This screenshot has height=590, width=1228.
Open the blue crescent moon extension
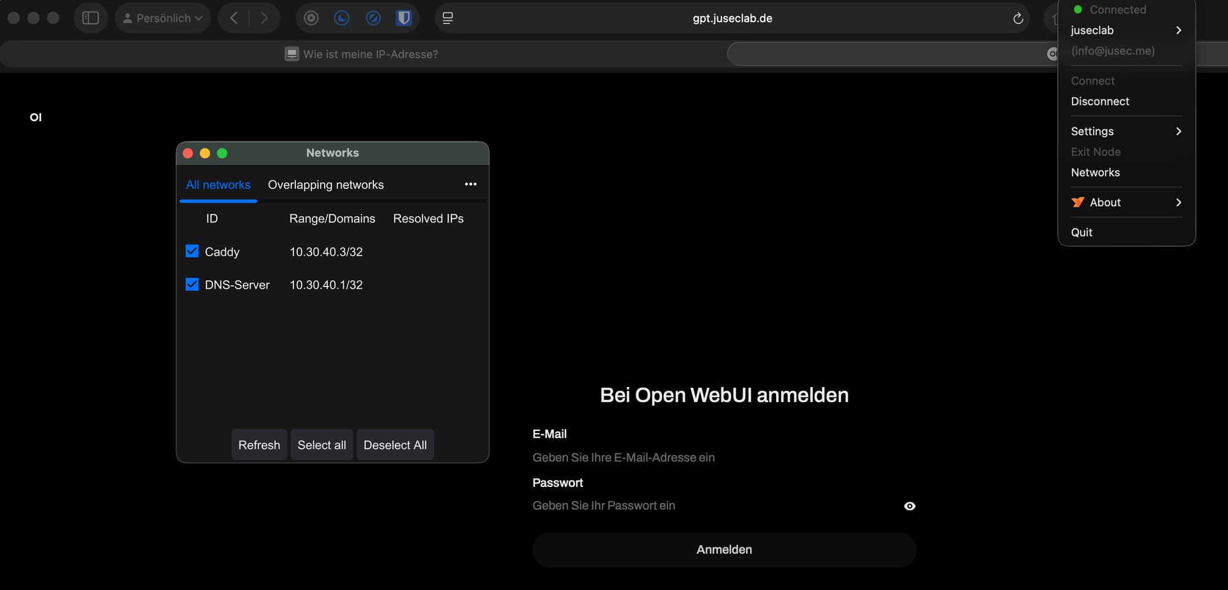click(342, 18)
